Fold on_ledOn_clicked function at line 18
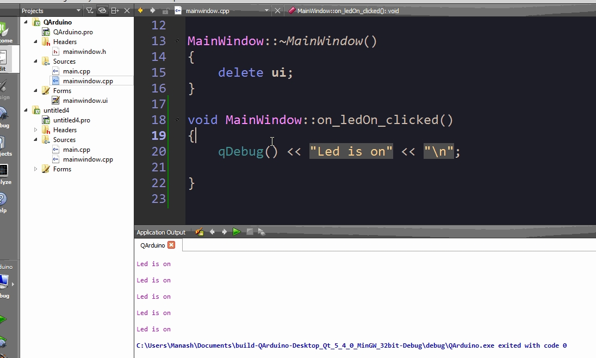596x358 pixels. pos(177,120)
